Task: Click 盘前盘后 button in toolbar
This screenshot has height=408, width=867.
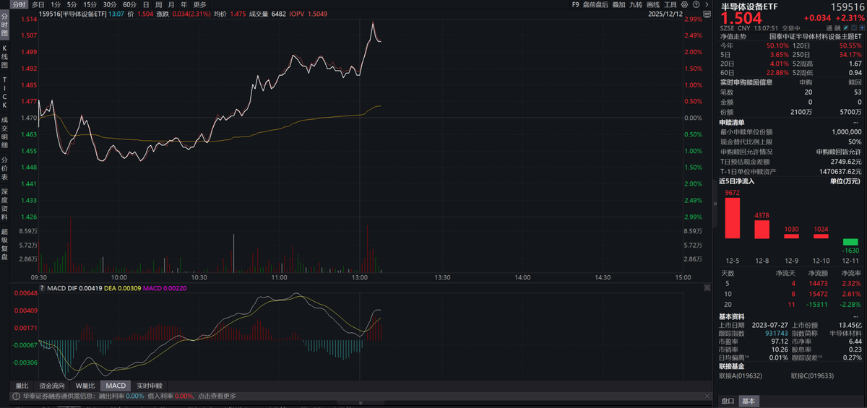Action: (x=594, y=4)
